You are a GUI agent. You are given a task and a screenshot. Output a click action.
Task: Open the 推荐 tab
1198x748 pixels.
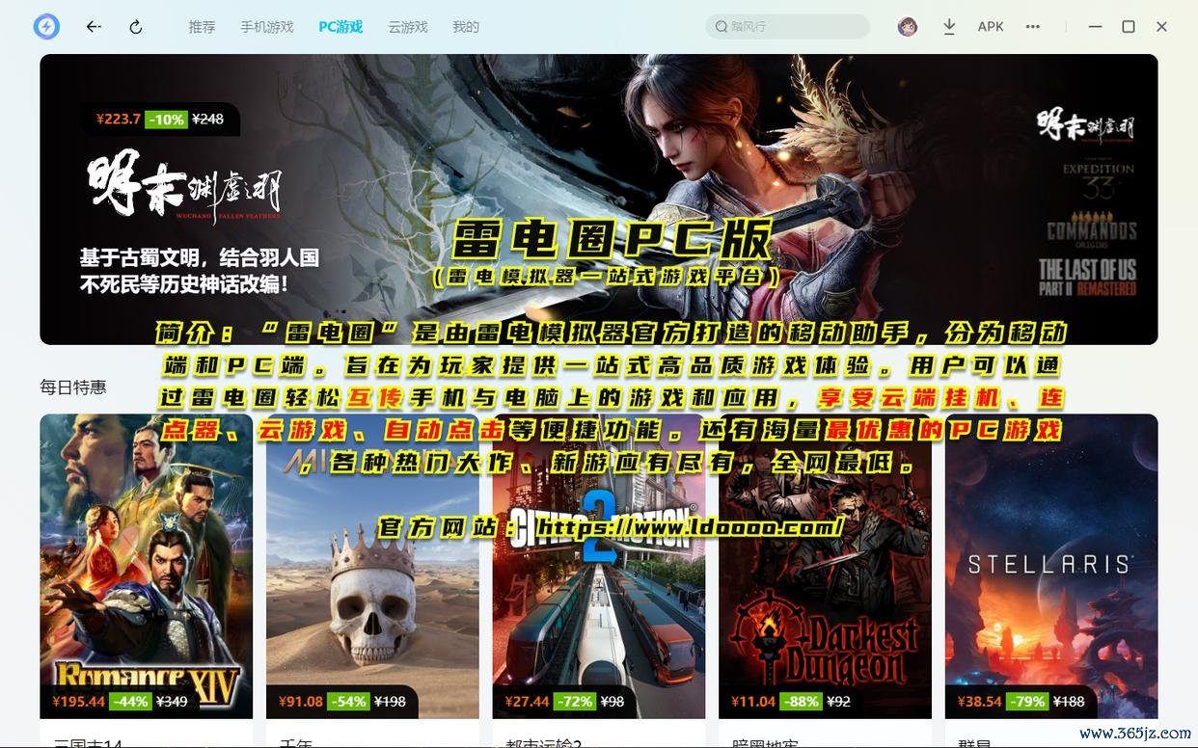[202, 27]
